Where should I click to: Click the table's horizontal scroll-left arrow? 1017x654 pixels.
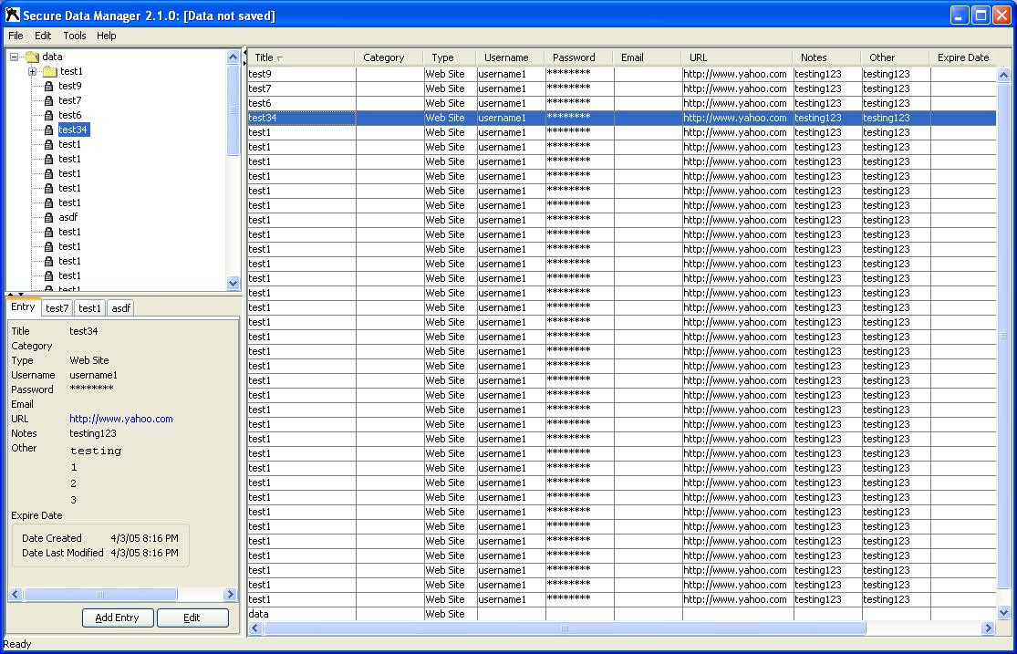[254, 628]
